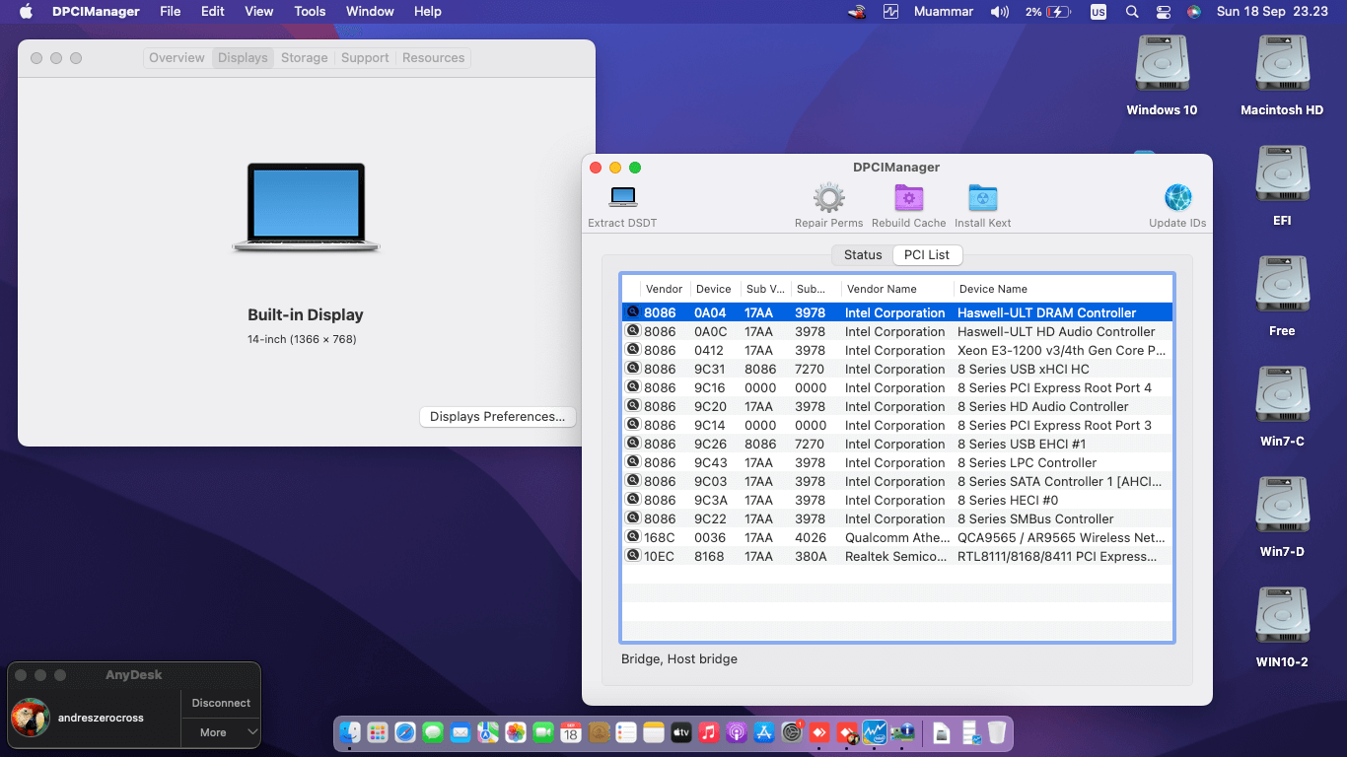Select the 8 Series HECI #0 row

point(897,500)
